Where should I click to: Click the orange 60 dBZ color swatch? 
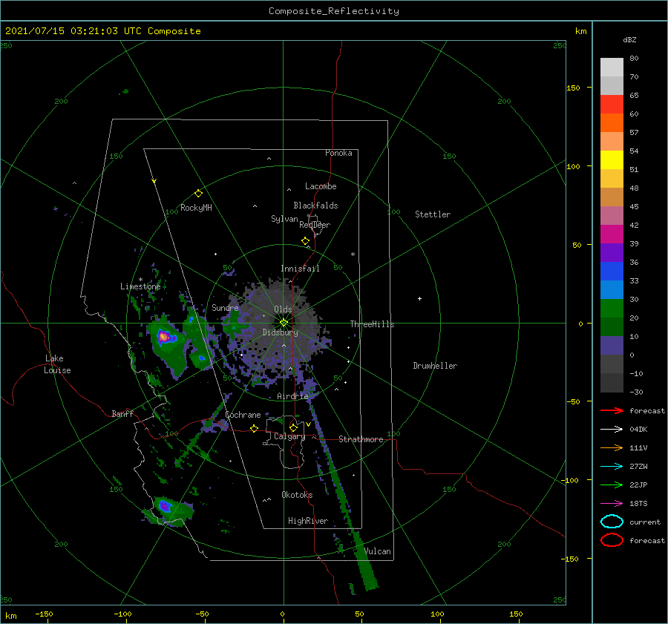(612, 122)
